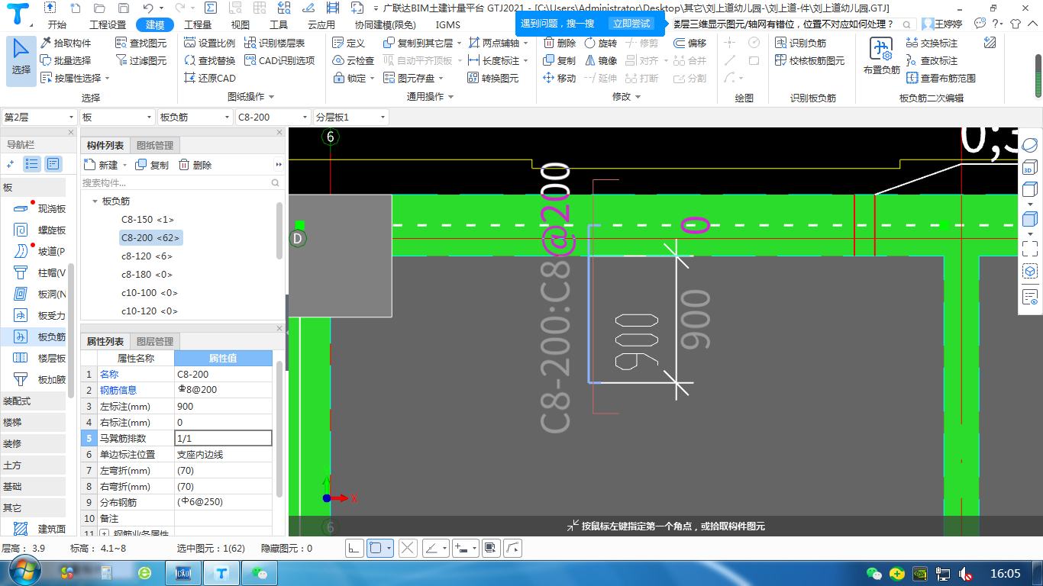The width and height of the screenshot is (1043, 586).
Task: Open 过滤图元 filter element tool
Action: (141, 60)
